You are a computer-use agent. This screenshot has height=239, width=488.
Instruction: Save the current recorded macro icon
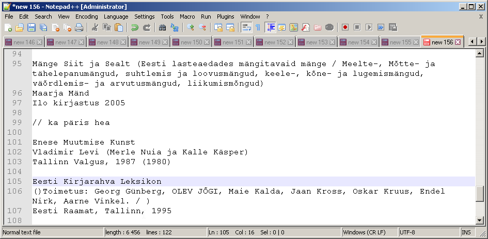(x=393, y=27)
